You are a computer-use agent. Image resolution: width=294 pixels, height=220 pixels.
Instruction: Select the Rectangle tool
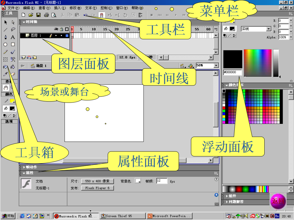coord(13,44)
